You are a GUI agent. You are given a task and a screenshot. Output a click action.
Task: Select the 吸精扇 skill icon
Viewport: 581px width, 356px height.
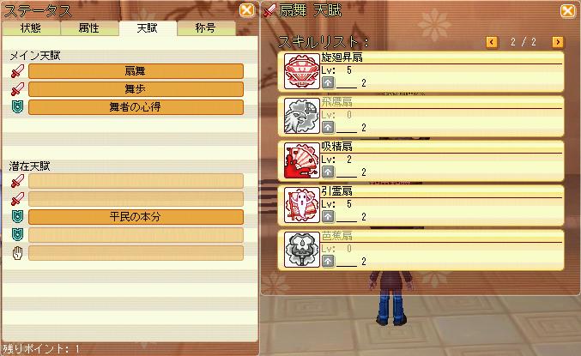pos(301,160)
